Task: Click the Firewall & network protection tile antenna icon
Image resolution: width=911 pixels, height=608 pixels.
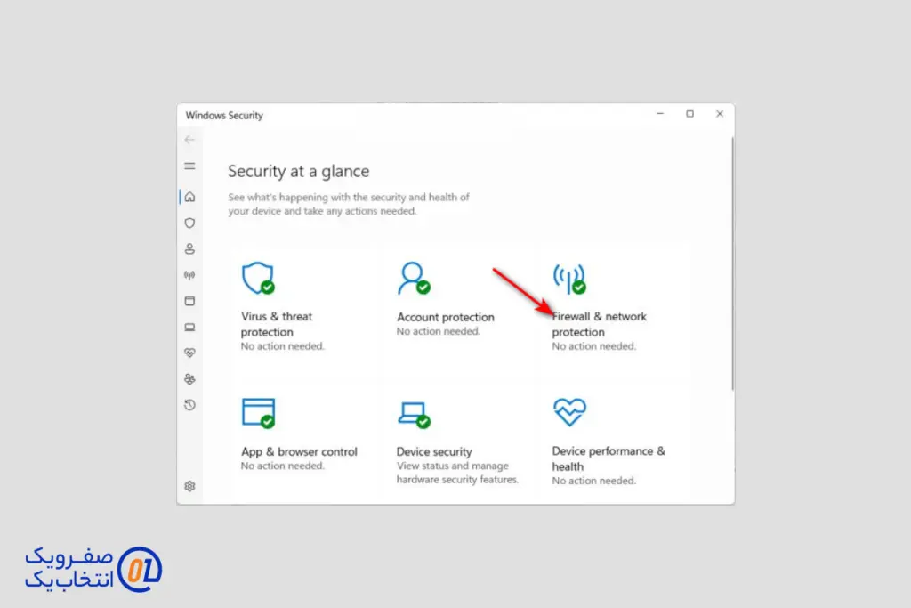Action: tap(569, 279)
